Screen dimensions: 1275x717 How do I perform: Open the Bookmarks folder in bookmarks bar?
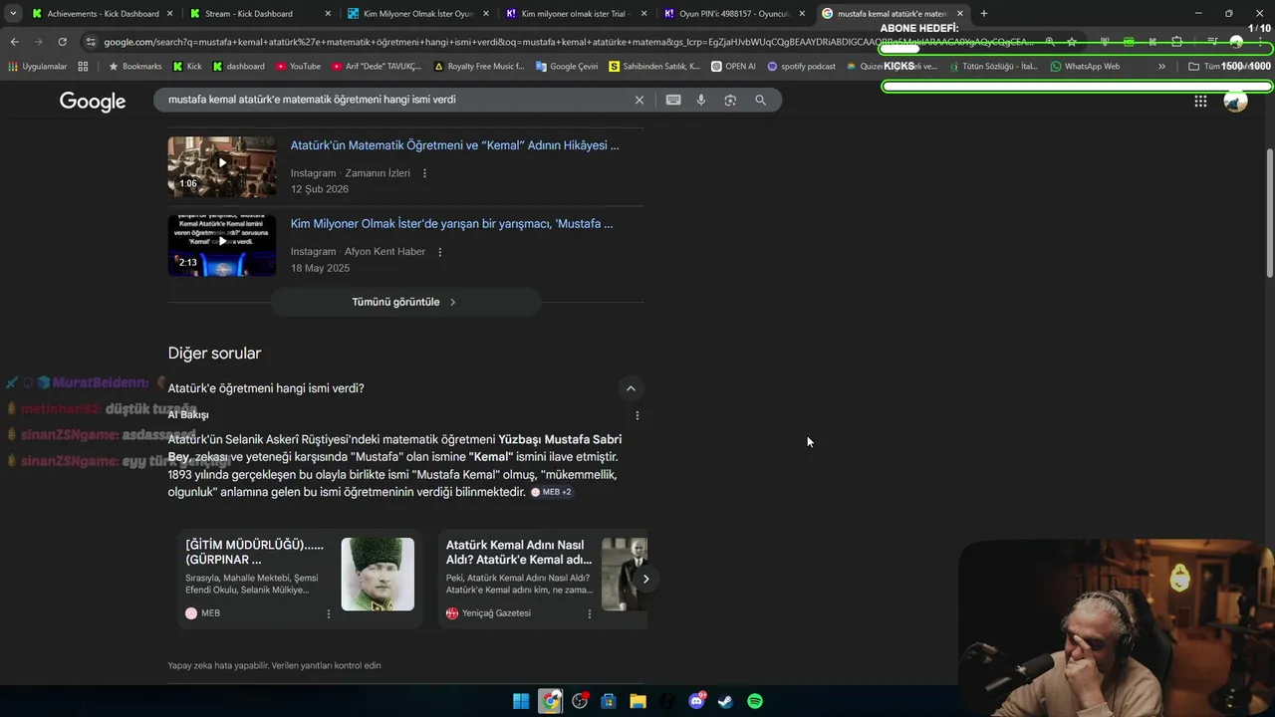tap(134, 67)
